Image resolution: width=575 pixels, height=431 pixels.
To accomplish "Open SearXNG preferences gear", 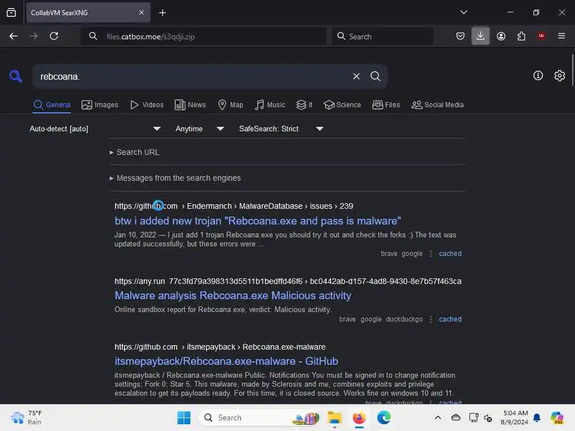I will coord(559,76).
